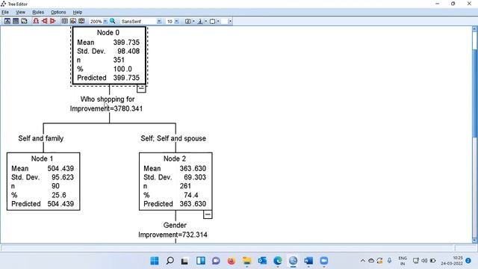Click the volume icon in system tray
Viewport: 478px width, 269px height.
click(x=424, y=261)
